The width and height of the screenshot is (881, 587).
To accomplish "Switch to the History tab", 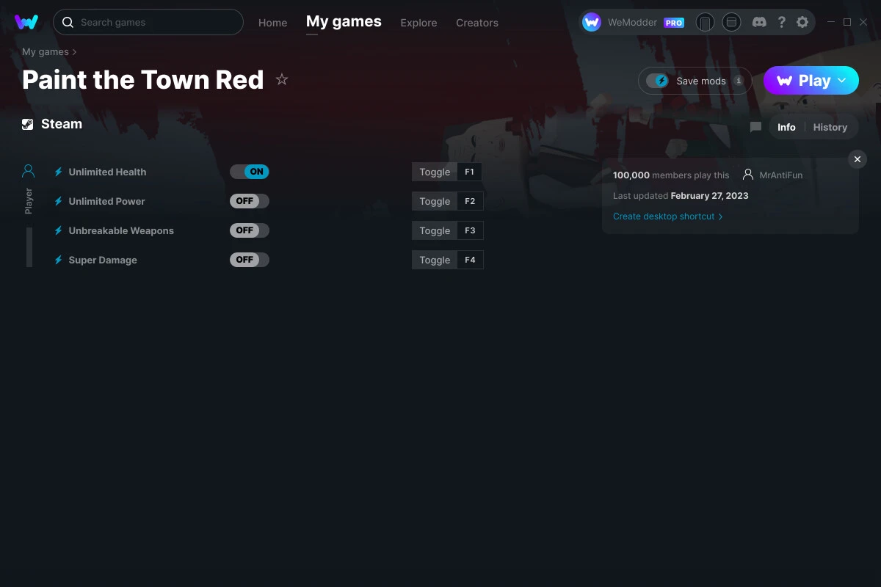I will 830,127.
